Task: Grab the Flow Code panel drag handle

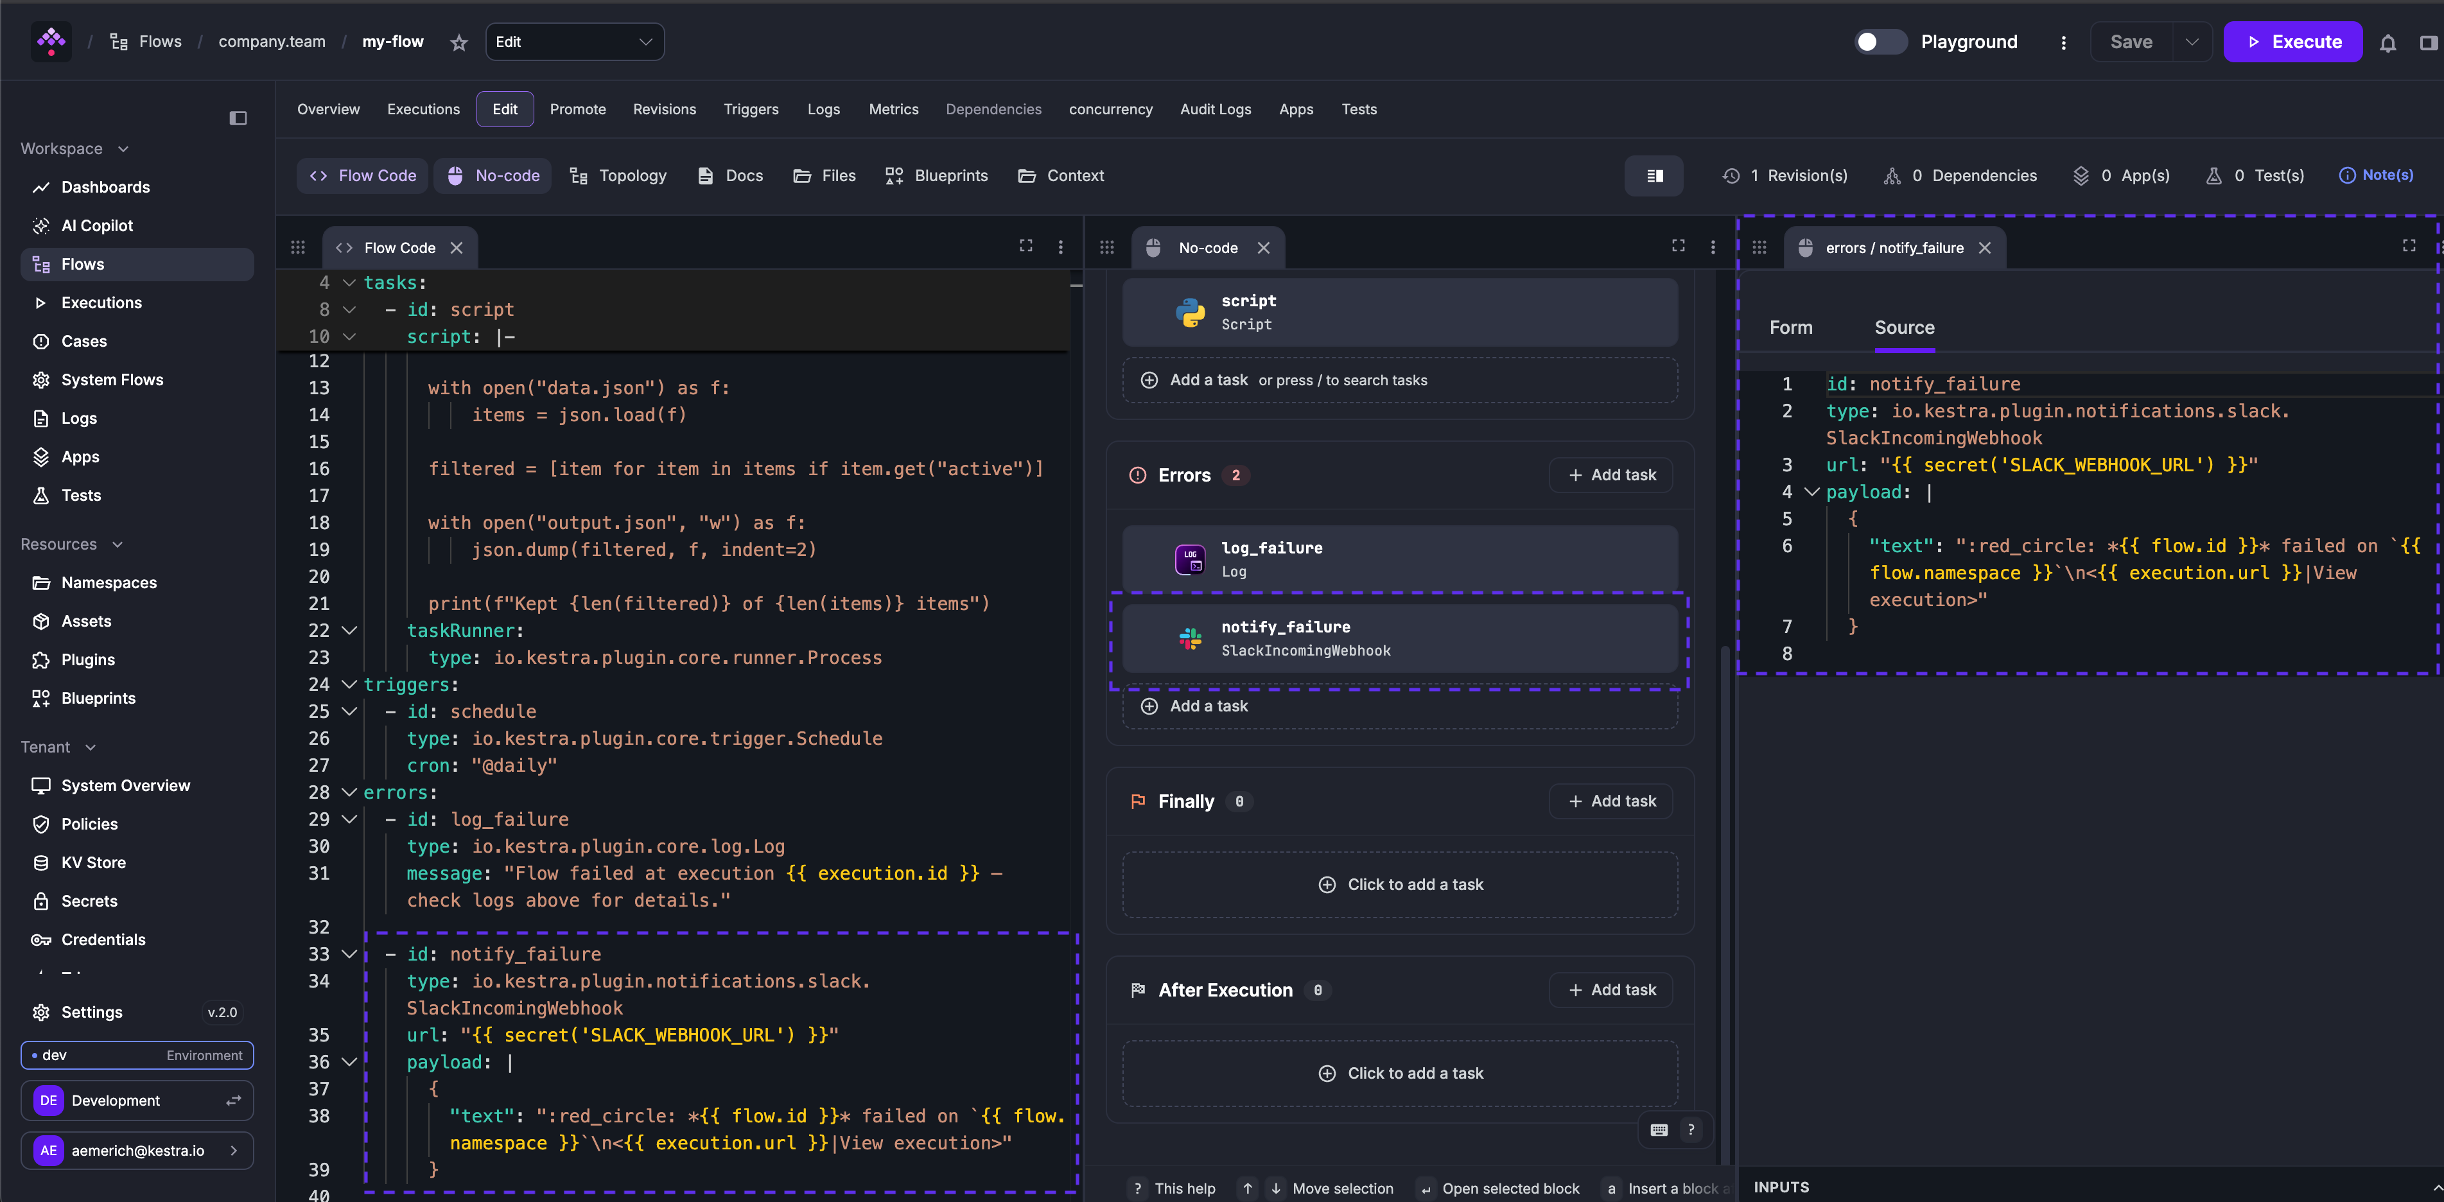Action: (298, 248)
